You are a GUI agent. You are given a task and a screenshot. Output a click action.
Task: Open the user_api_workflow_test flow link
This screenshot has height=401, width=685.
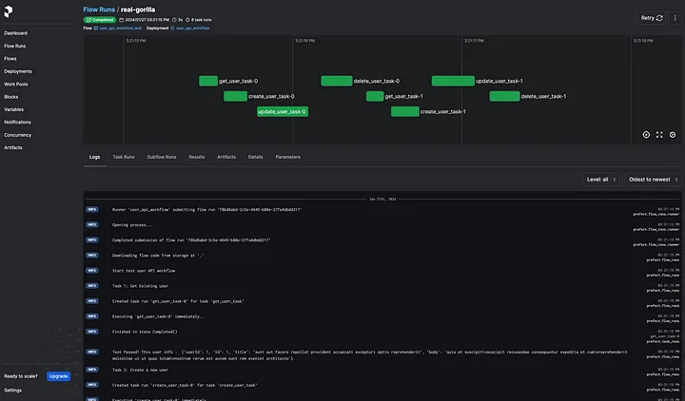click(120, 29)
